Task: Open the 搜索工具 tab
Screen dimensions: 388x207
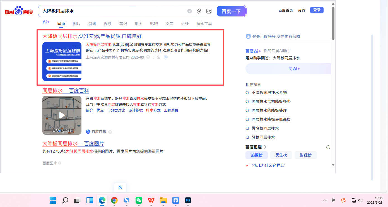Action: tap(204, 24)
